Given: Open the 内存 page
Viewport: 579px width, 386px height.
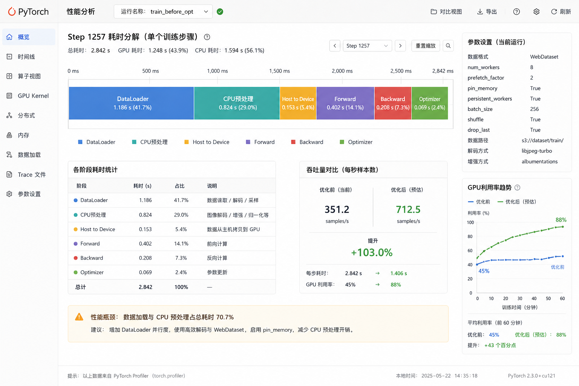Looking at the screenshot, I should [x=29, y=135].
